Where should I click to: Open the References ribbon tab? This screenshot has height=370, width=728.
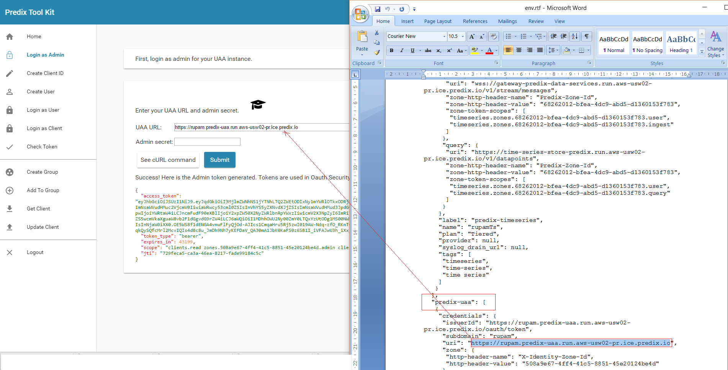475,21
